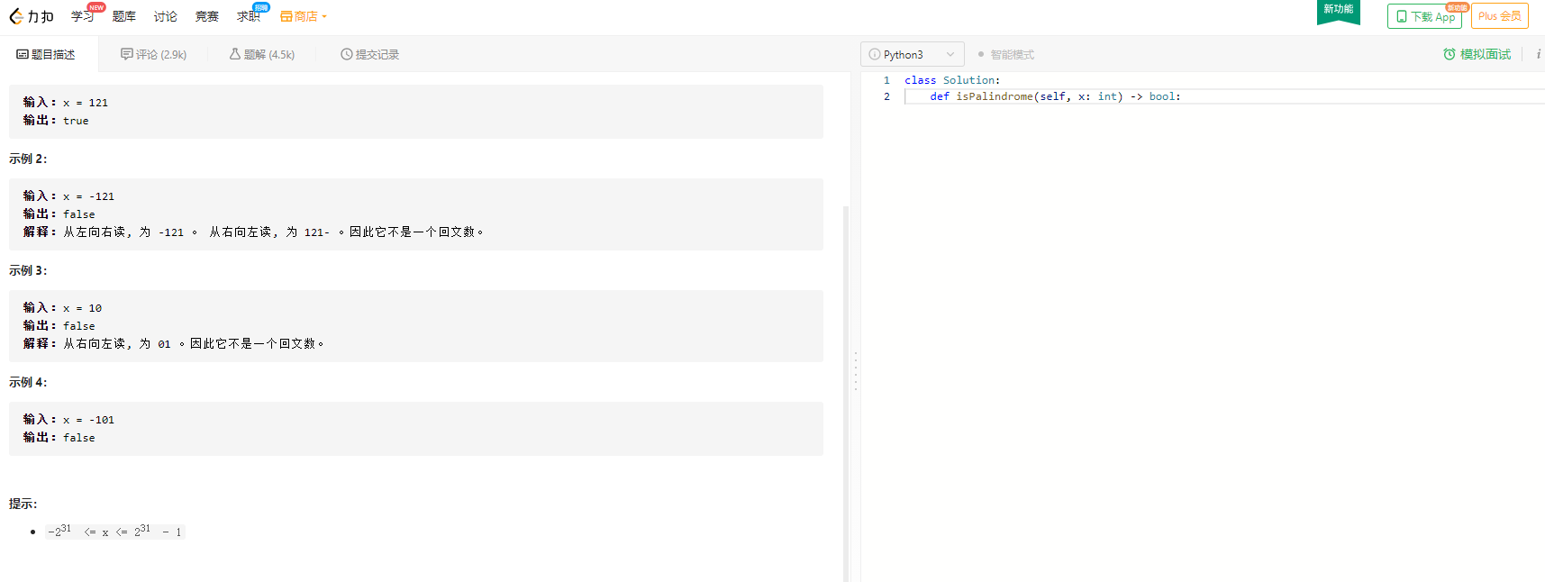Click the alarm clock icon for 模拟面试

coord(1449,55)
